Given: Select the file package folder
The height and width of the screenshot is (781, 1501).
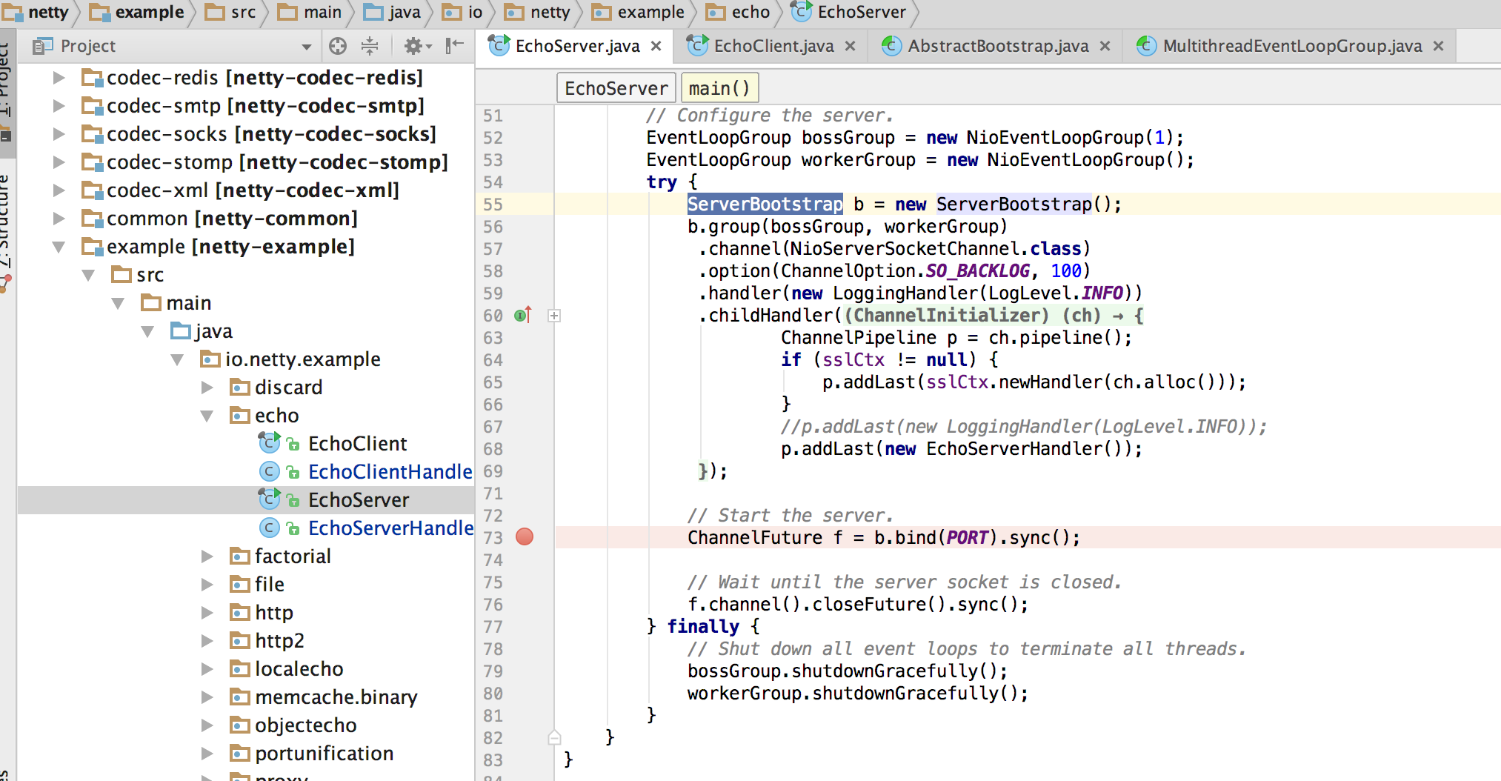Looking at the screenshot, I should click(269, 585).
